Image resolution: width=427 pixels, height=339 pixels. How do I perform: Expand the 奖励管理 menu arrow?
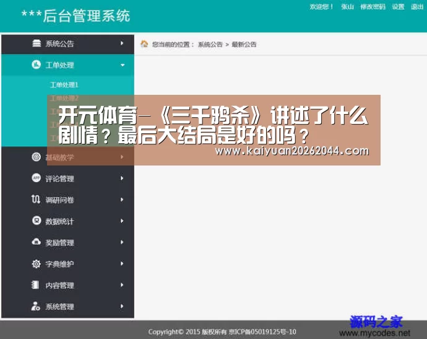click(122, 242)
